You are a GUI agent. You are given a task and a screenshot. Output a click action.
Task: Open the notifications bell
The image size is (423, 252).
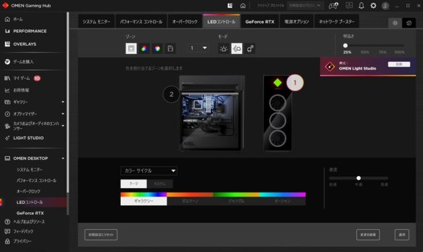pos(362,5)
